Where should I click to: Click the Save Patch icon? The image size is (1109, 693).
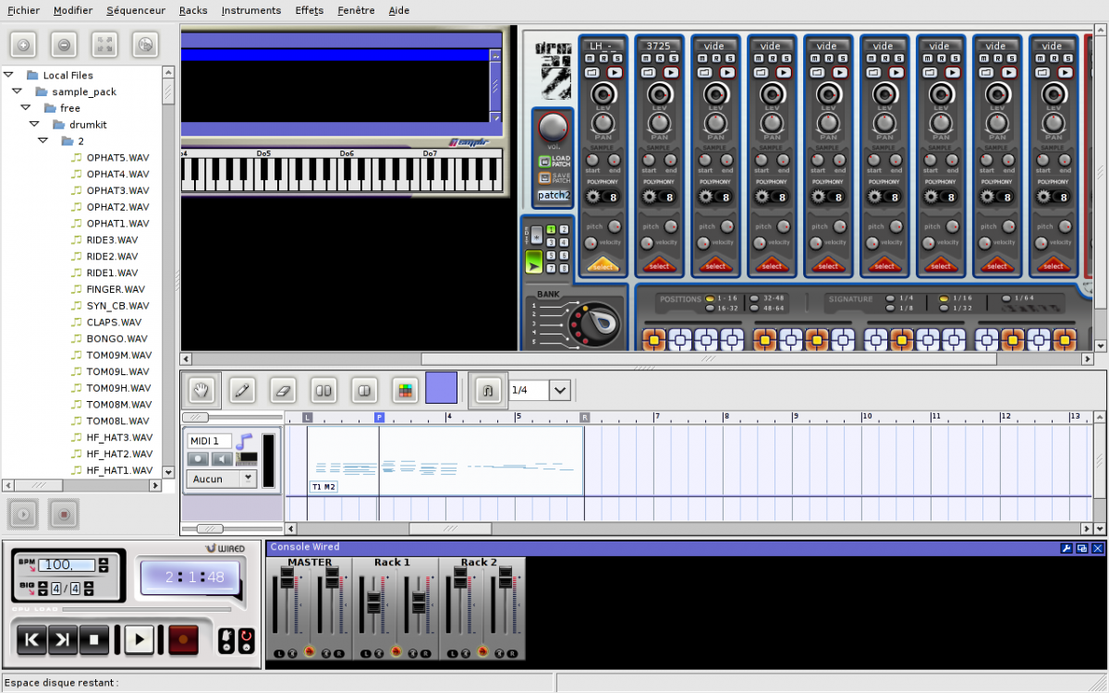[544, 177]
